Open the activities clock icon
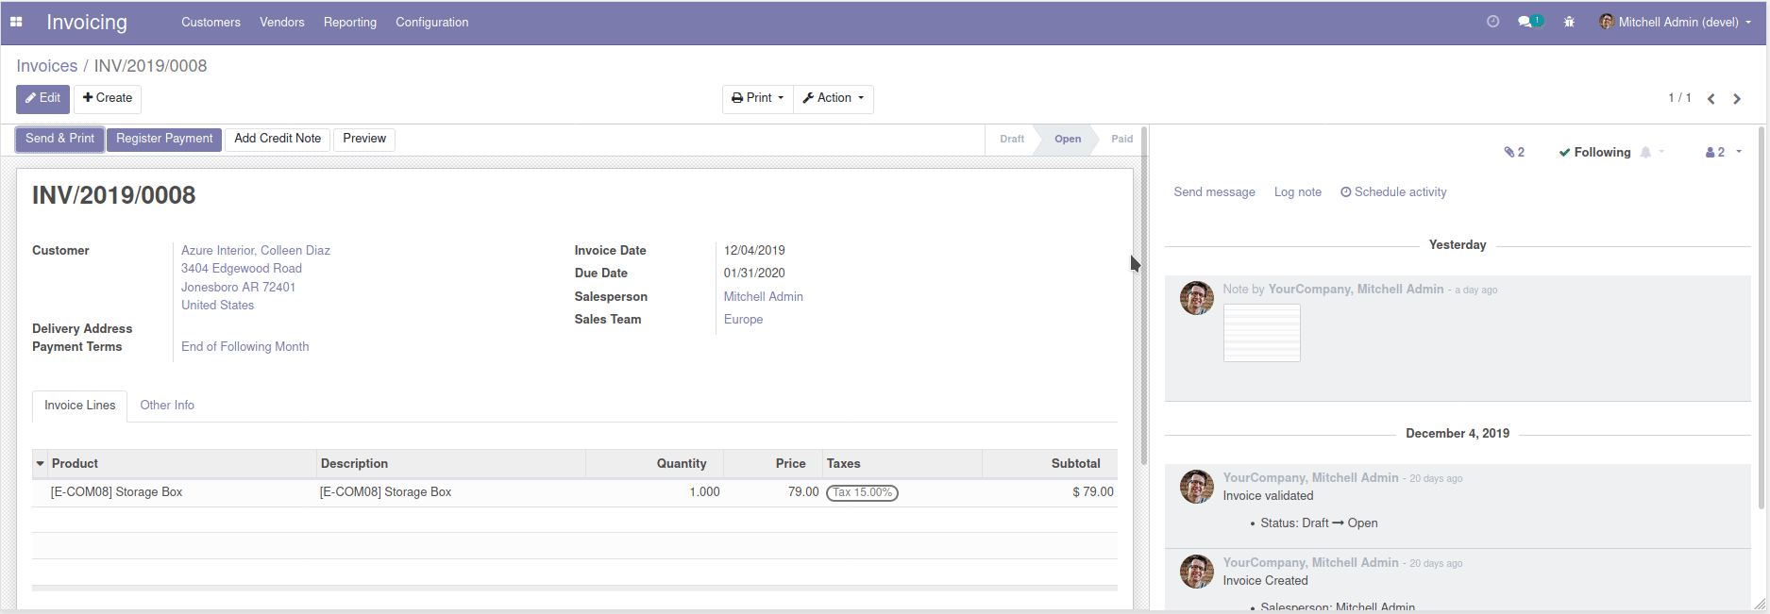 [1492, 22]
